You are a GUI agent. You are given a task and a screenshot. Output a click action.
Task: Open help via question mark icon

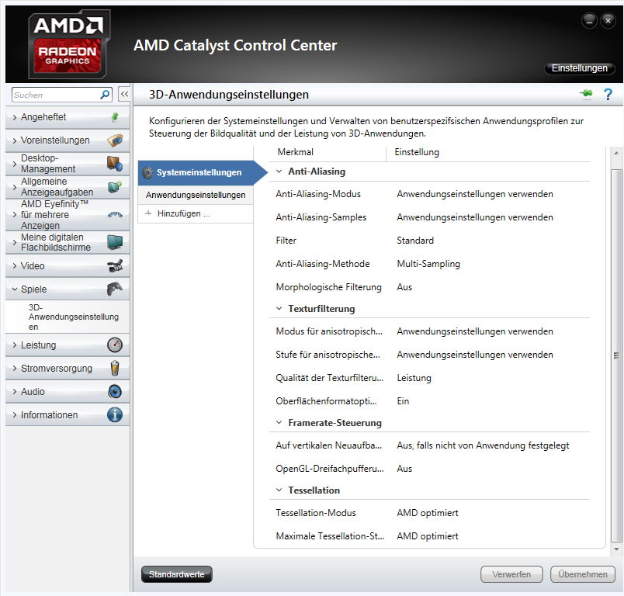608,95
